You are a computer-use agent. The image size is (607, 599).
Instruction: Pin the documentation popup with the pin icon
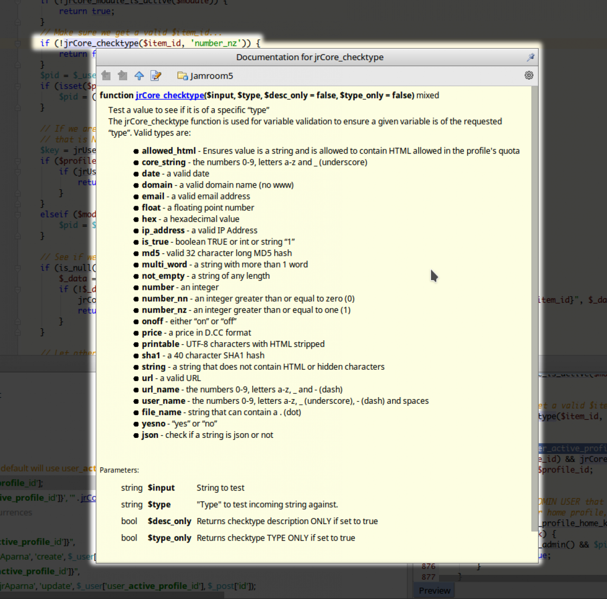tap(530, 57)
